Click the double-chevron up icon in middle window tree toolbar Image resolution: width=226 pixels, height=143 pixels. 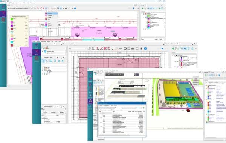click(59, 61)
